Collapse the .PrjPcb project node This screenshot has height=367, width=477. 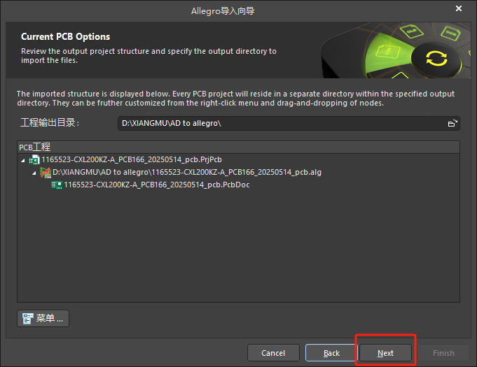[x=23, y=160]
